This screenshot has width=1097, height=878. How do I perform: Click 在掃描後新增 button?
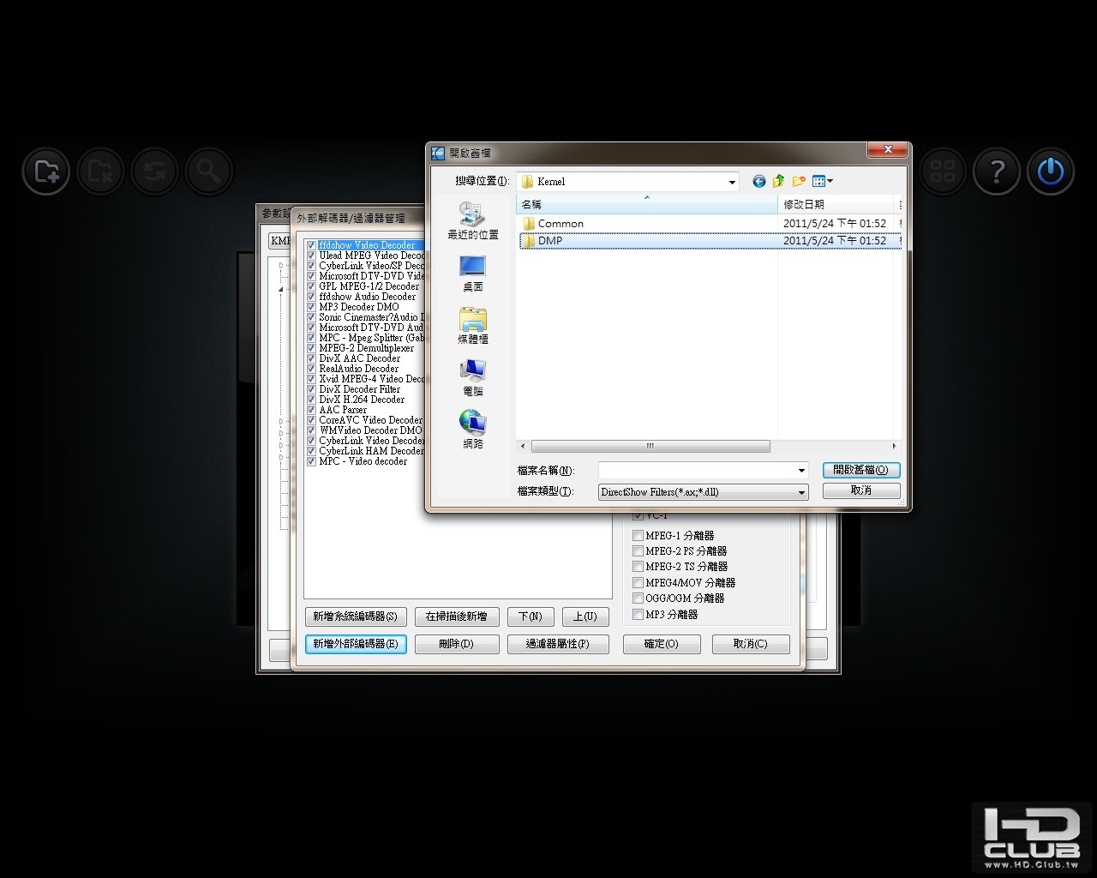[x=456, y=616]
